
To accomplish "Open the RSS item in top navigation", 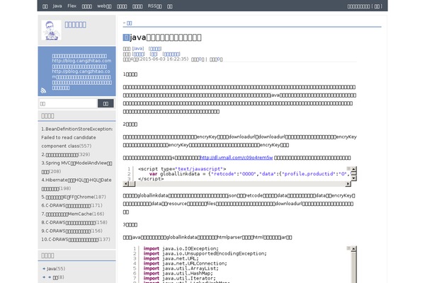I will pyautogui.click(x=154, y=6).
